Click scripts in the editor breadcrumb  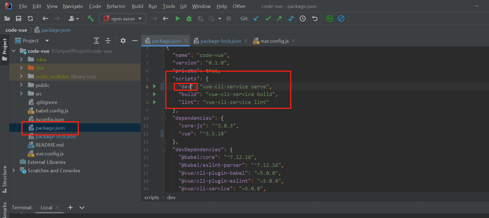coord(152,197)
